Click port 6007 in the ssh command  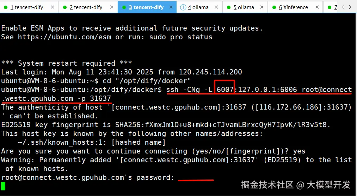click(225, 90)
